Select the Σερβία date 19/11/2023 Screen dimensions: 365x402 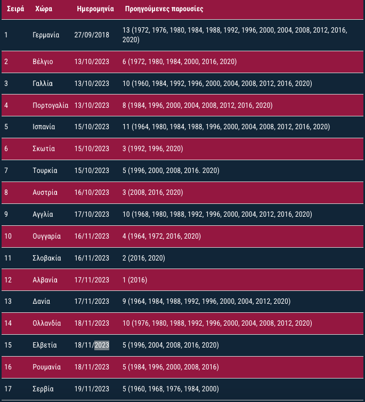pos(92,389)
